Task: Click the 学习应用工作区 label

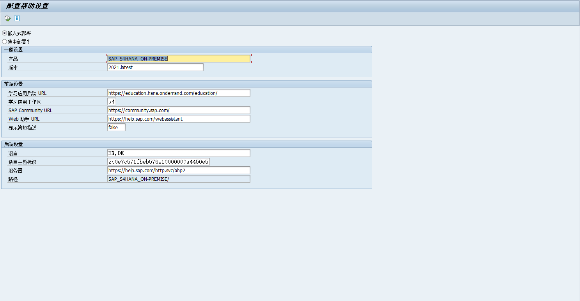Action: pos(25,102)
